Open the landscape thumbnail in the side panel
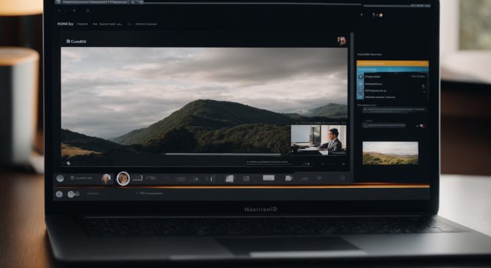 click(x=390, y=153)
